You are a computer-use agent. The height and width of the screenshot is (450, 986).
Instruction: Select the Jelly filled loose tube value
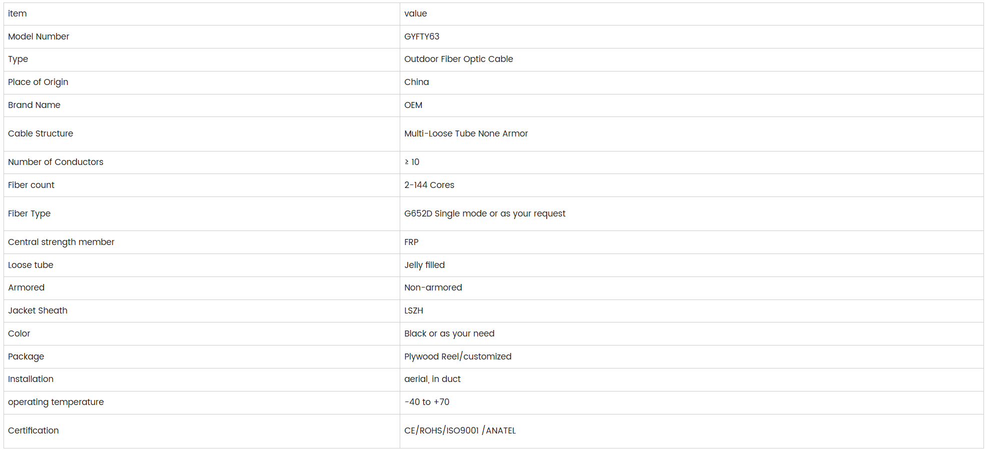[x=424, y=265]
